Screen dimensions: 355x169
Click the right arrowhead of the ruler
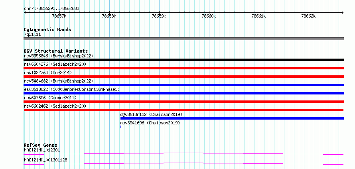coord(343,12)
